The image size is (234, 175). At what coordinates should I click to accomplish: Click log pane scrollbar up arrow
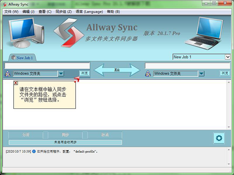pos(229,150)
